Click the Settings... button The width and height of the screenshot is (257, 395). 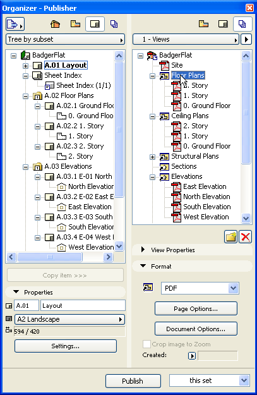coord(66,346)
